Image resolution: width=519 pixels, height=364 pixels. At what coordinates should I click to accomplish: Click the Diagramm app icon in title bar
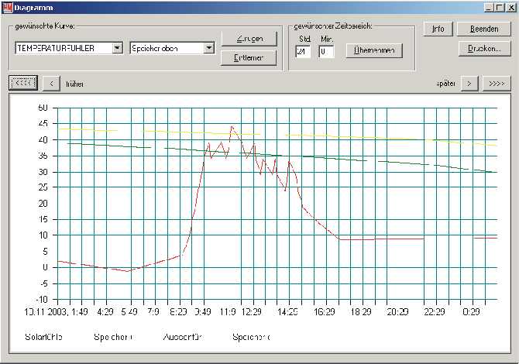7,7
